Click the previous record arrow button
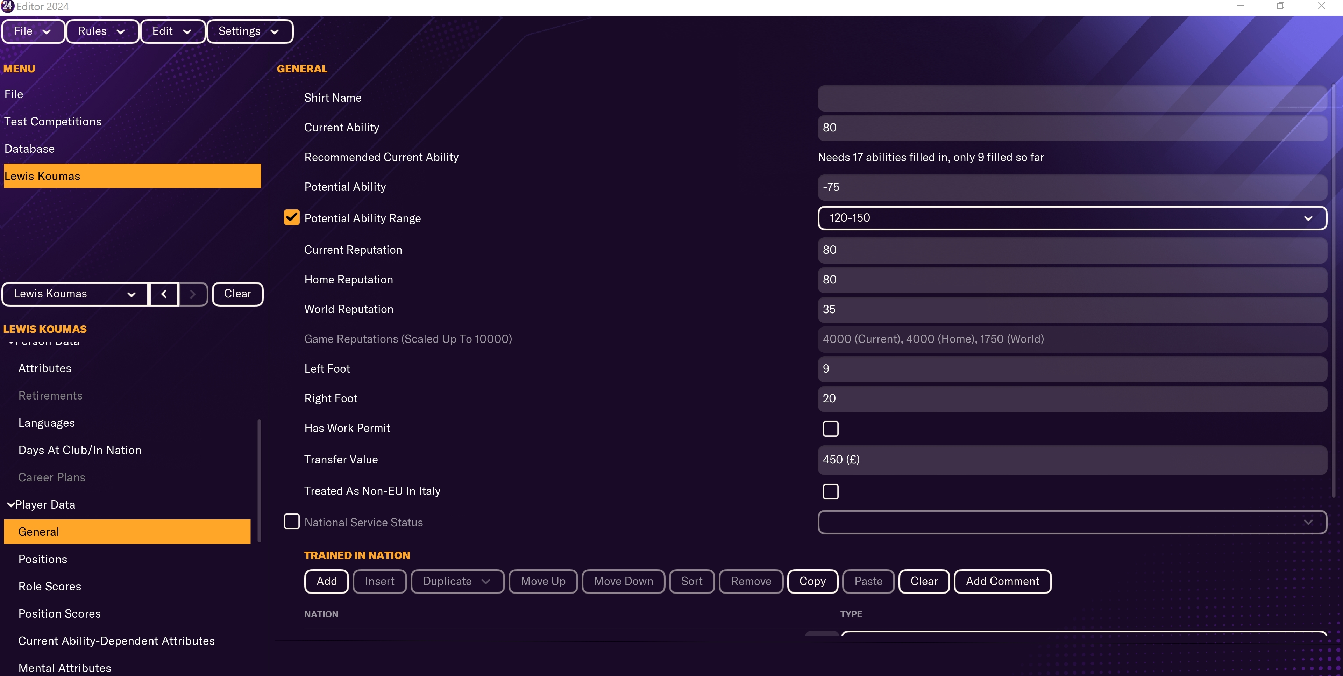 click(x=164, y=294)
